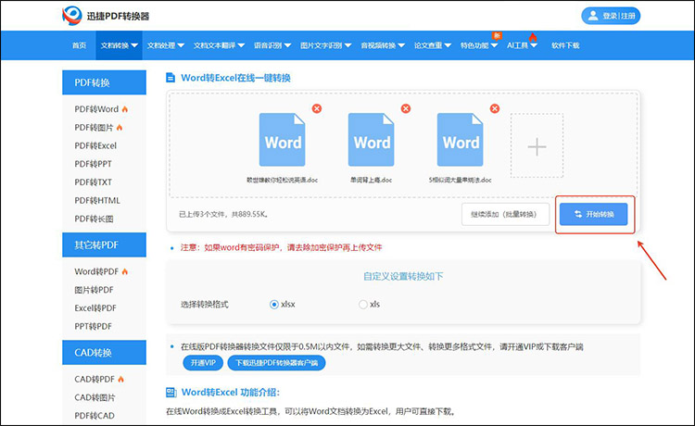695x426 pixels.
Task: Open PDF转Excel in sidebar
Action: pos(95,145)
